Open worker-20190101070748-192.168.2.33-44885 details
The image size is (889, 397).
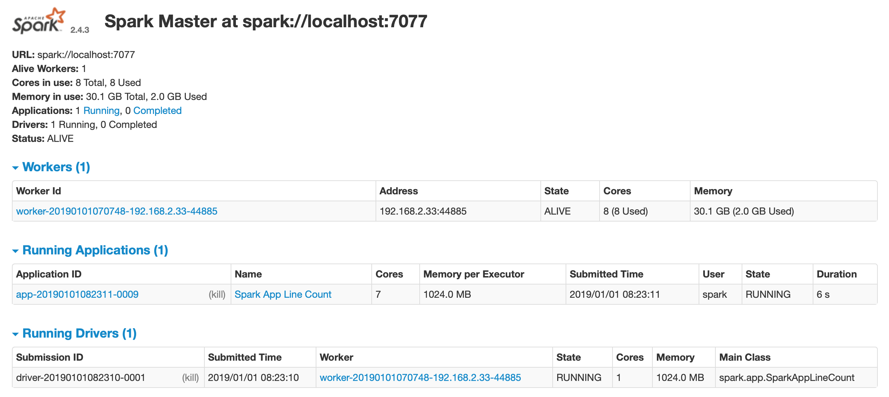click(x=117, y=211)
